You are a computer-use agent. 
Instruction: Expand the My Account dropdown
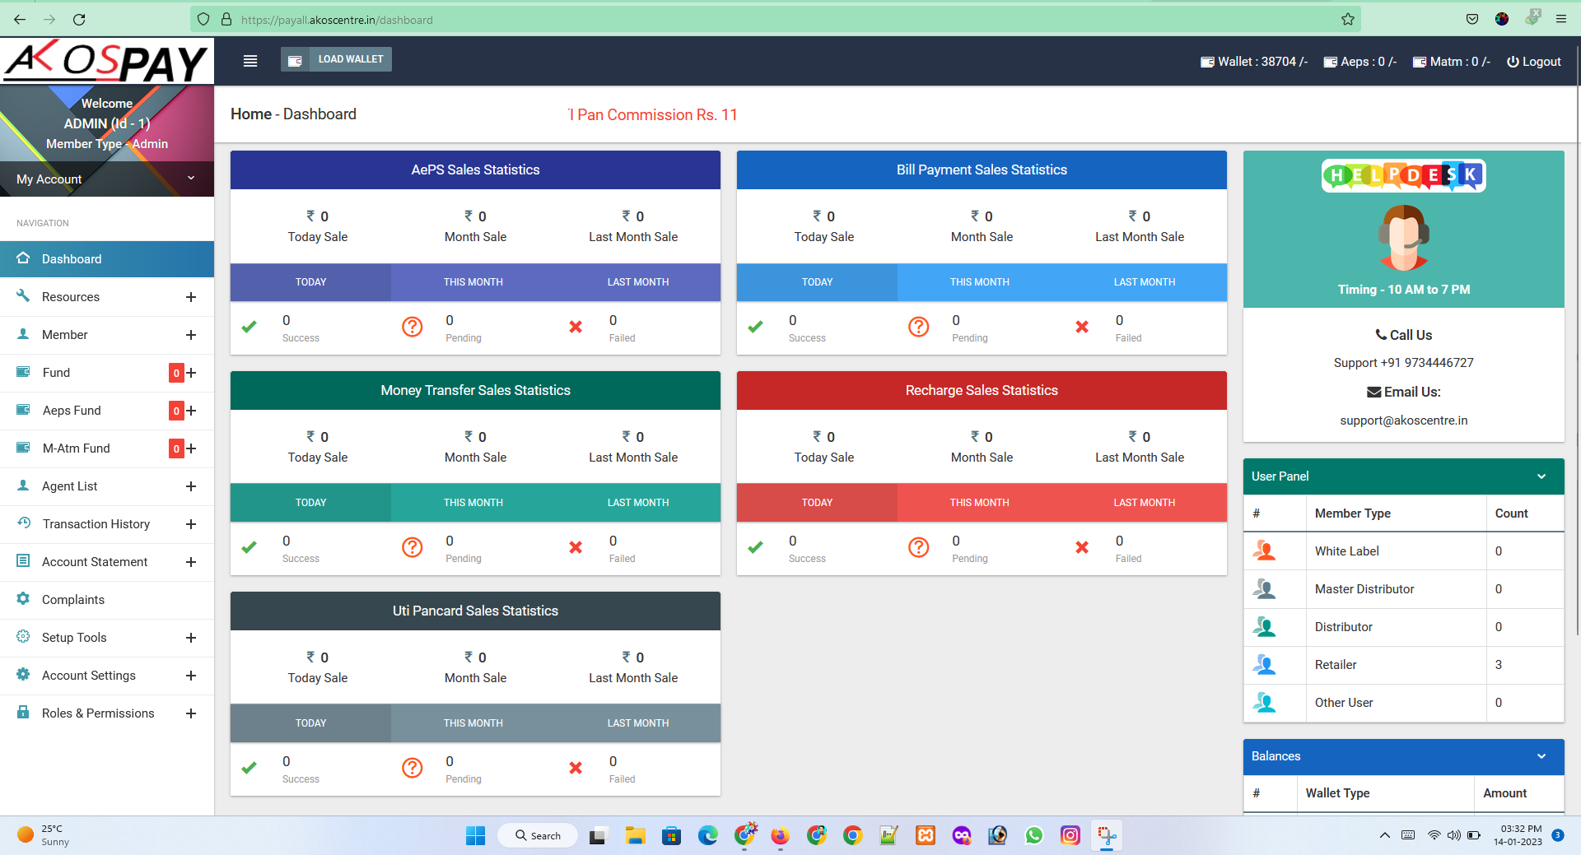click(191, 179)
